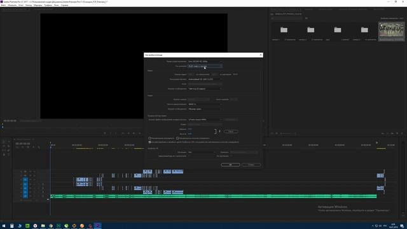Select the Selection tool in tools panel
Viewport: 407px width, 229px height.
pyautogui.click(x=4, y=142)
